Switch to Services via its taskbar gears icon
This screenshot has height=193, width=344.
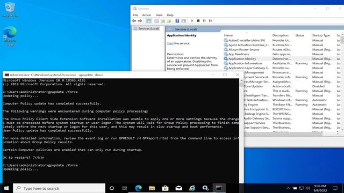(x=205, y=188)
